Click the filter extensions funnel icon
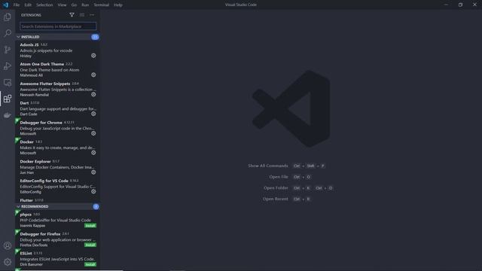Image resolution: width=482 pixels, height=271 pixels. click(x=72, y=15)
